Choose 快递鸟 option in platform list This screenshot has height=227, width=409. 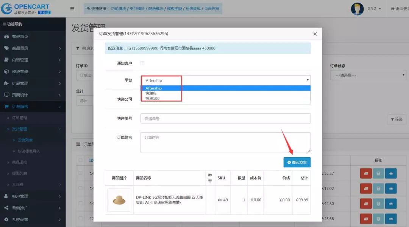click(x=225, y=93)
